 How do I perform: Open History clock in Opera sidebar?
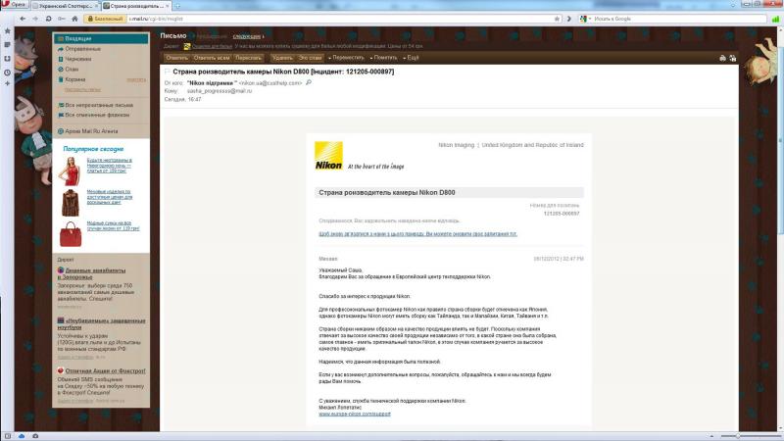(7, 73)
